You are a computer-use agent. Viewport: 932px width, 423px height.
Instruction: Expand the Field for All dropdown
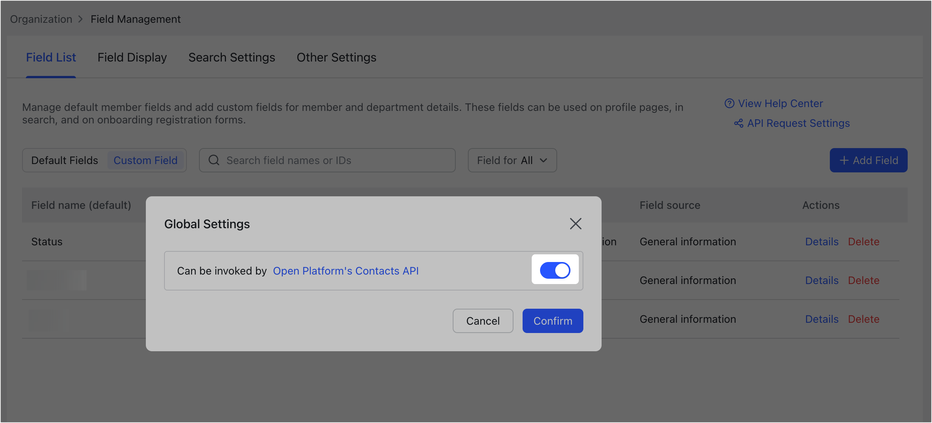[x=512, y=160]
